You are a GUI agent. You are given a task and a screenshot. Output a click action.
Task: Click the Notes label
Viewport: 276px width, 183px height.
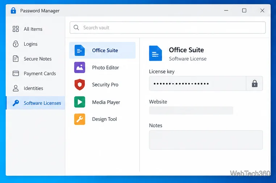click(156, 125)
